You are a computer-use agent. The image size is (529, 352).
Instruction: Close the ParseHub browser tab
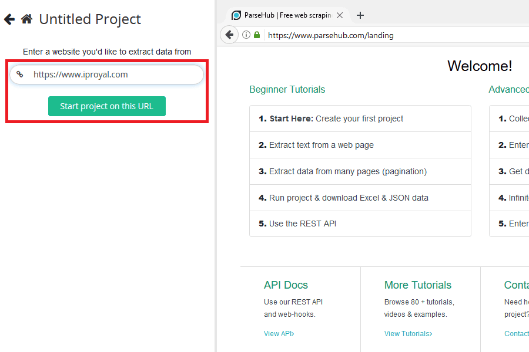[340, 15]
